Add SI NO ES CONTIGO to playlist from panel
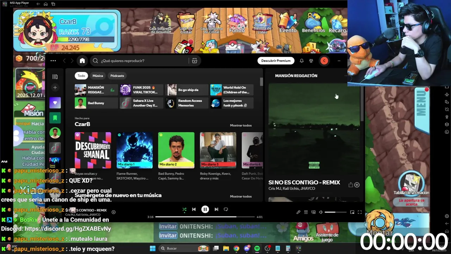Viewport: 451px width, 254px height. 357,185
